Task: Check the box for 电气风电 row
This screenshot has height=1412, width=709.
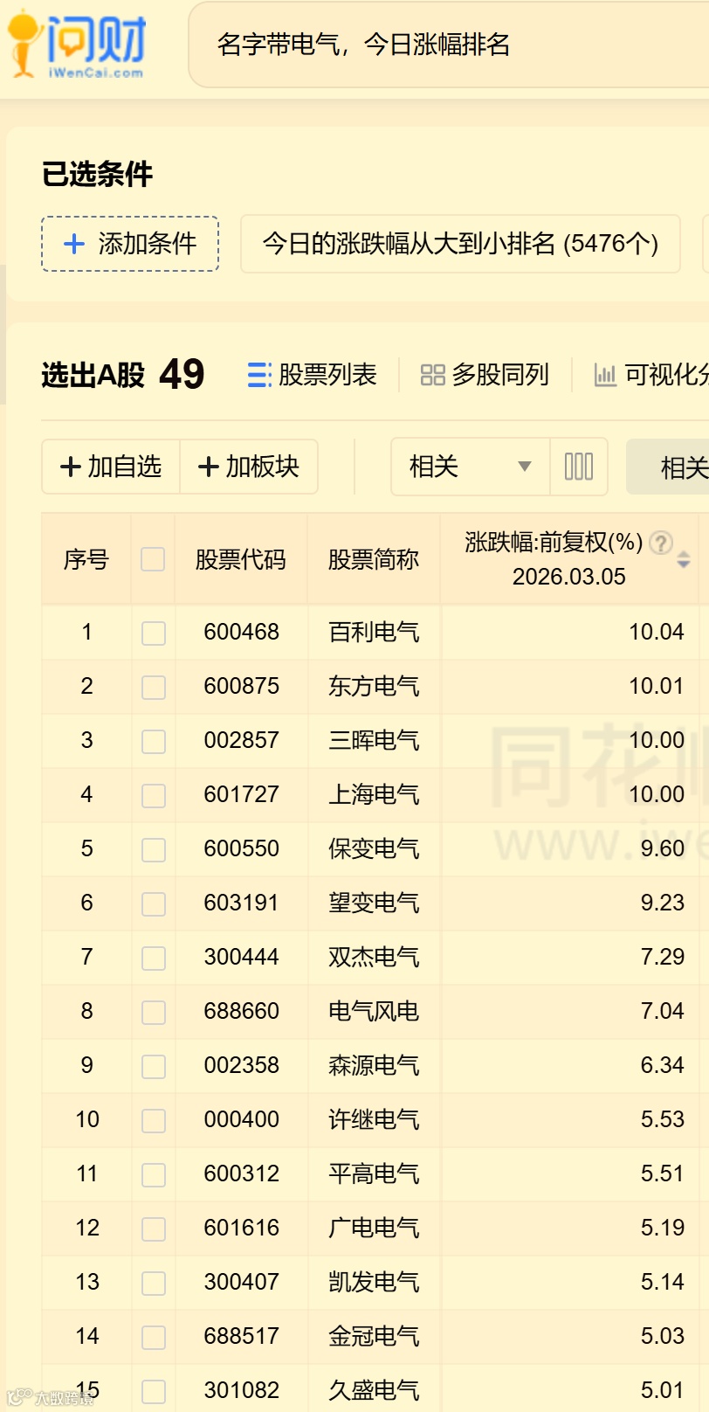Action: point(154,1012)
